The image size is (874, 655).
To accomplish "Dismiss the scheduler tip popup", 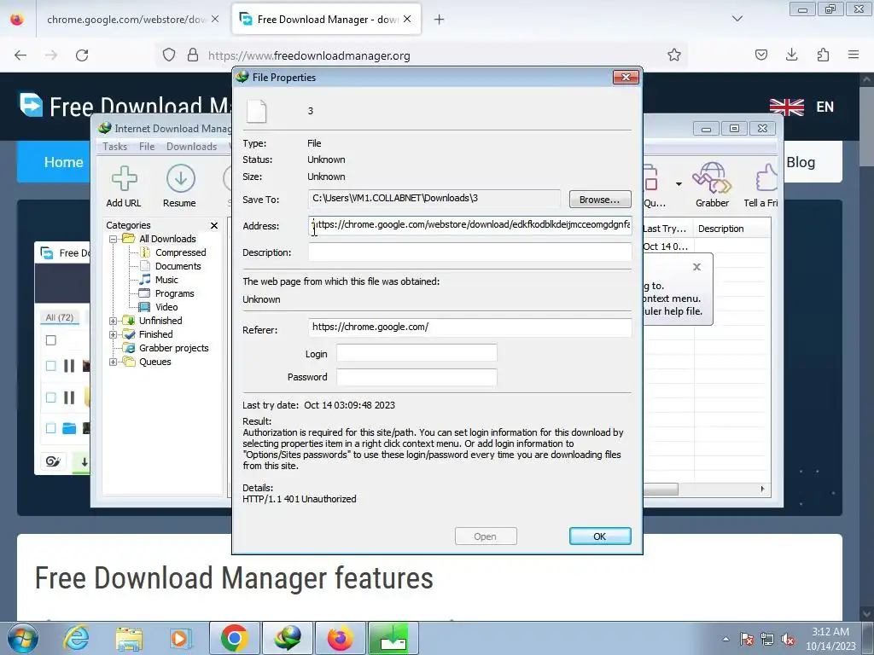I will point(696,267).
